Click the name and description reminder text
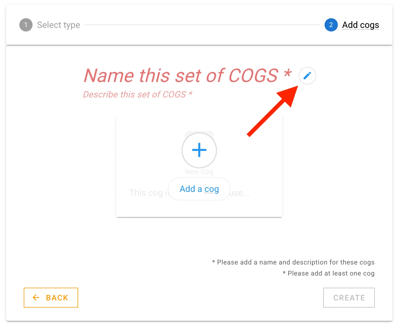Screen dimensions: 398x328 coord(293,262)
